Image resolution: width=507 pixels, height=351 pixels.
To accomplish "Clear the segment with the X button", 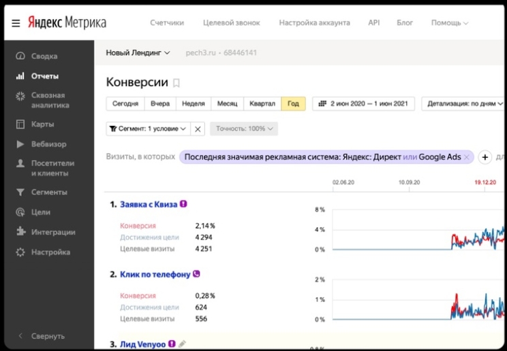I will [198, 129].
